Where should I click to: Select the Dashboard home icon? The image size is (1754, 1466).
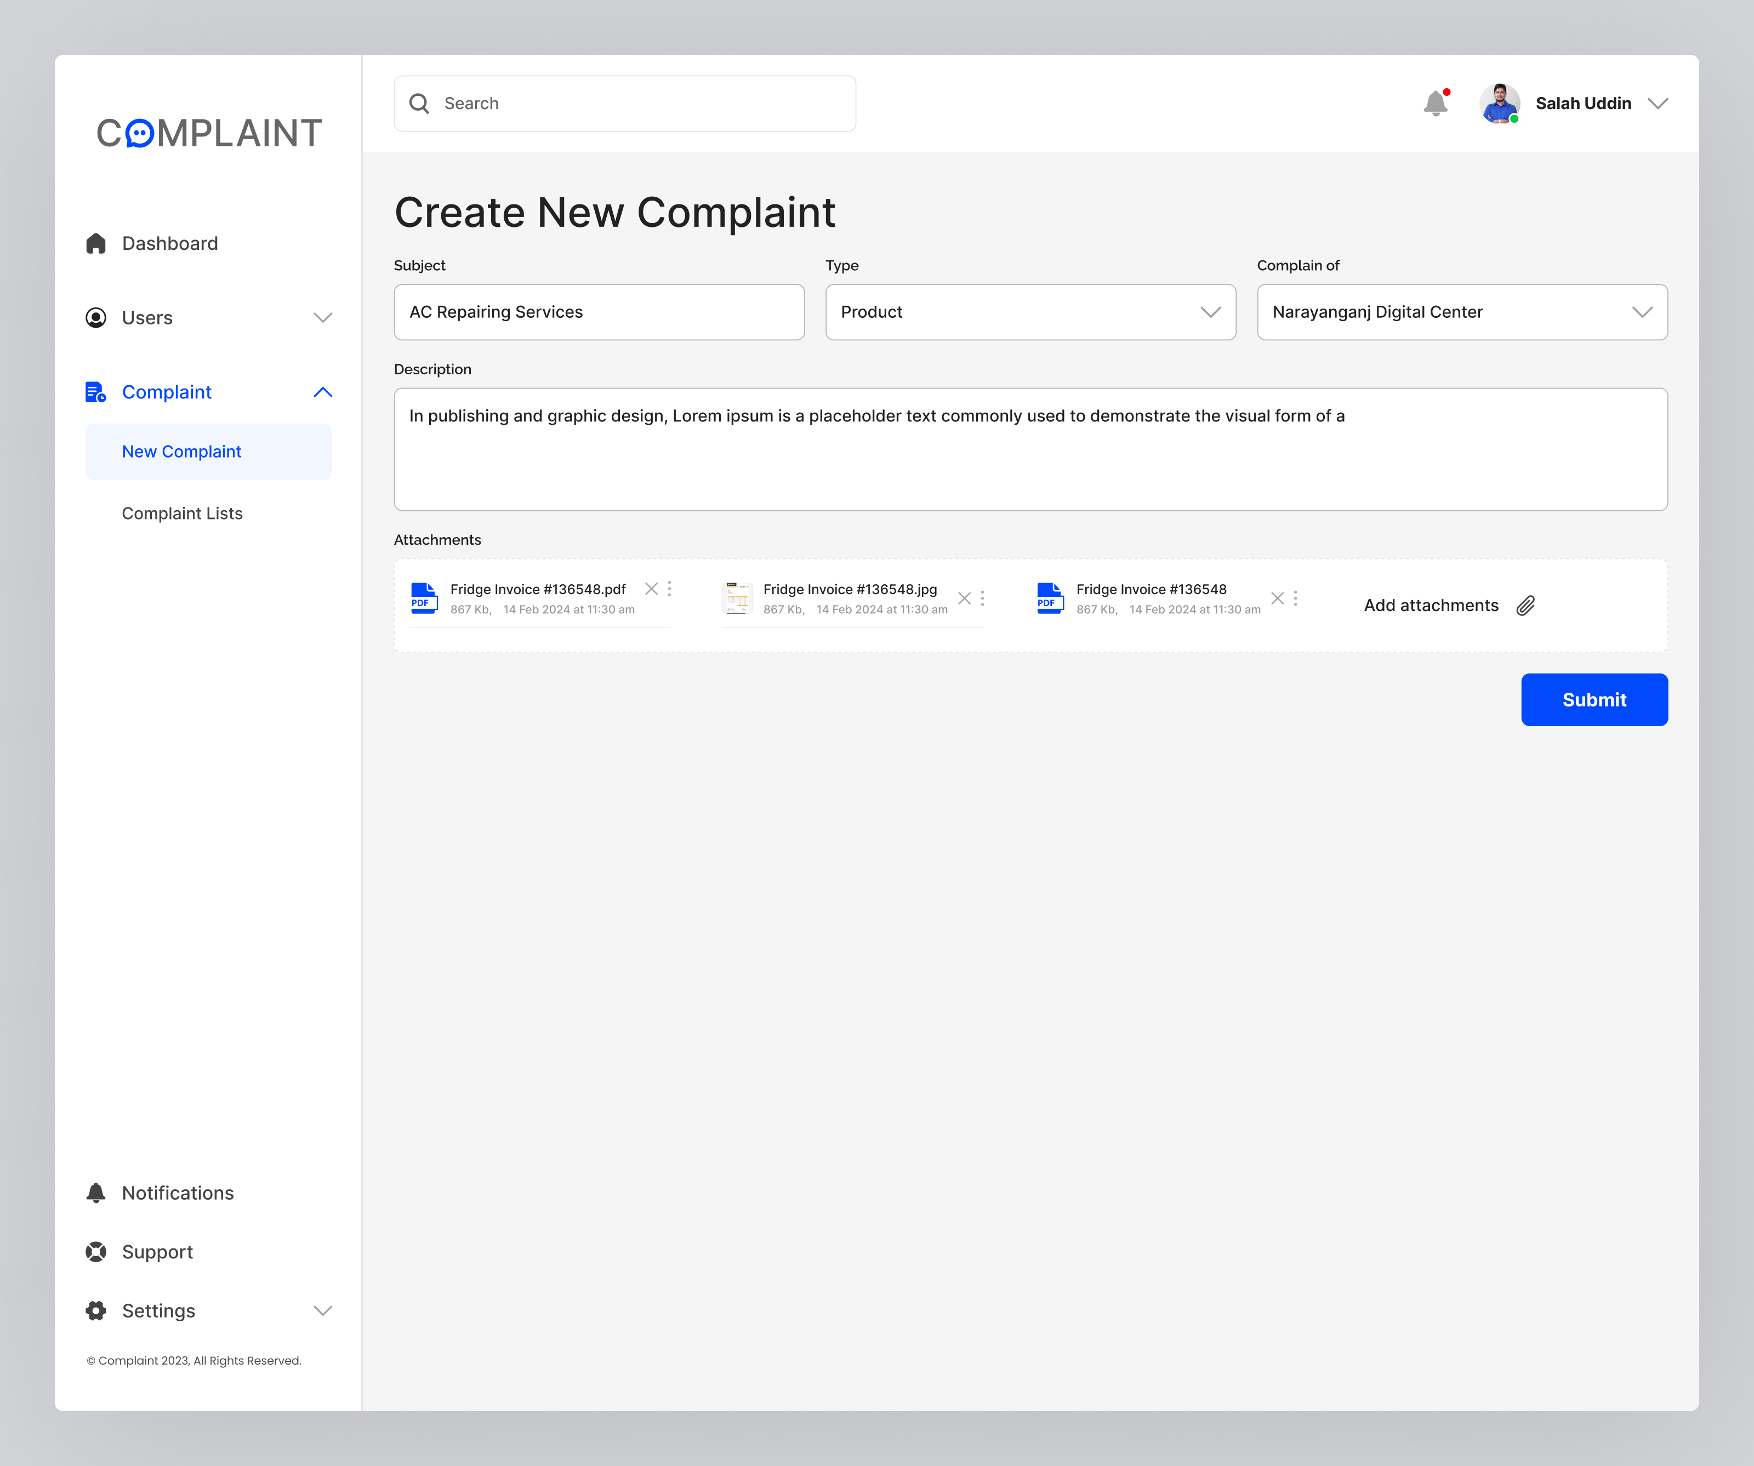click(x=96, y=243)
